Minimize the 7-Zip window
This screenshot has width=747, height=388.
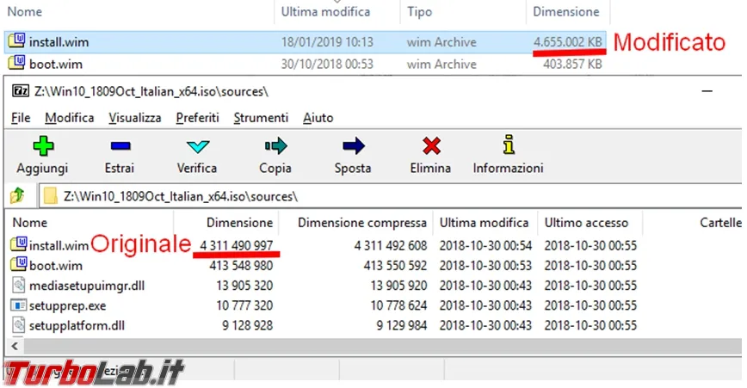point(707,90)
